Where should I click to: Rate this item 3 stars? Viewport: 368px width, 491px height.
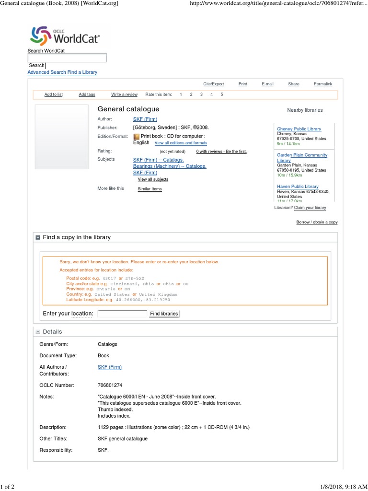point(201,94)
